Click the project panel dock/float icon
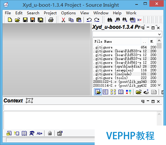This screenshot has height=145, width=166. 143,28
